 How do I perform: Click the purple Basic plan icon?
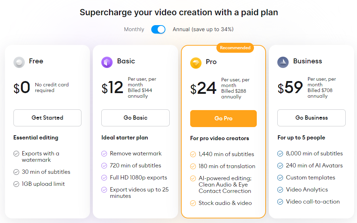[106, 62]
